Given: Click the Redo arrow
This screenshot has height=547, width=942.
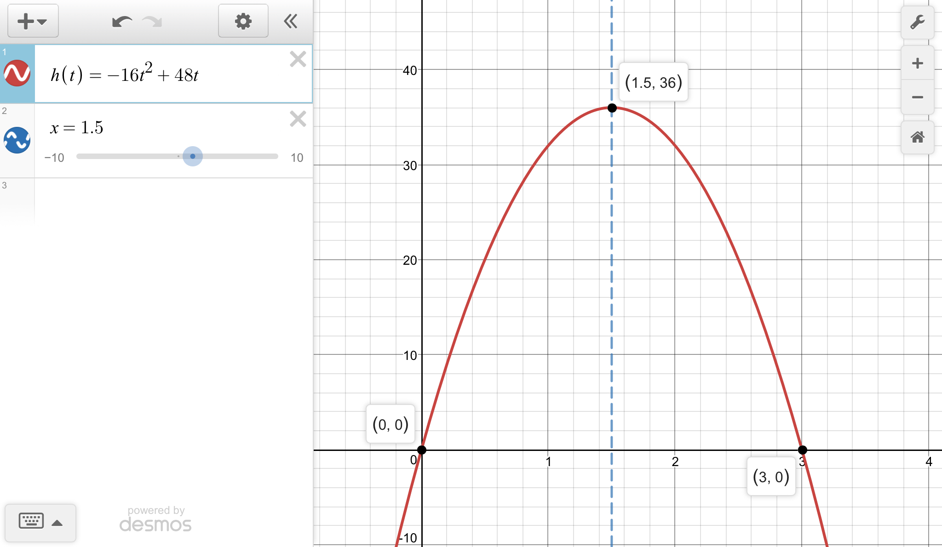Looking at the screenshot, I should (x=152, y=22).
